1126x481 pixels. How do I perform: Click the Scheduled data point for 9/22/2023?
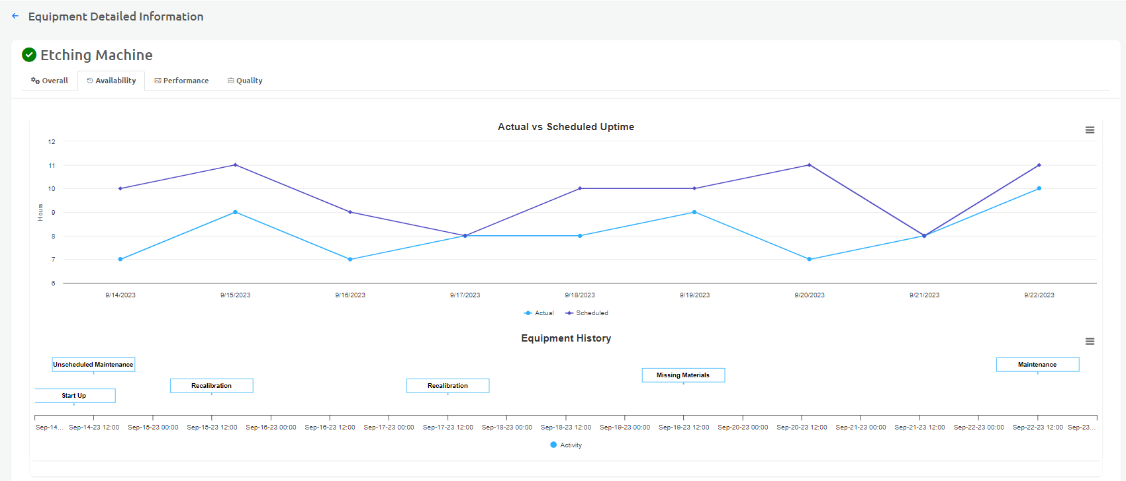pyautogui.click(x=1039, y=165)
